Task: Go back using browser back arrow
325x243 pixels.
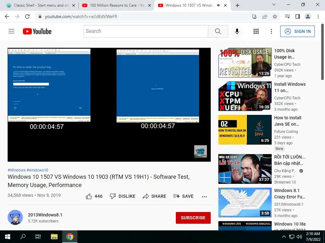Action: (x=7, y=16)
